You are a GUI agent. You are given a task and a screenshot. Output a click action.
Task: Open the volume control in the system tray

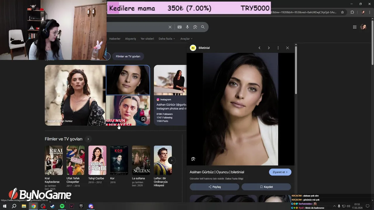pyautogui.click(x=348, y=206)
